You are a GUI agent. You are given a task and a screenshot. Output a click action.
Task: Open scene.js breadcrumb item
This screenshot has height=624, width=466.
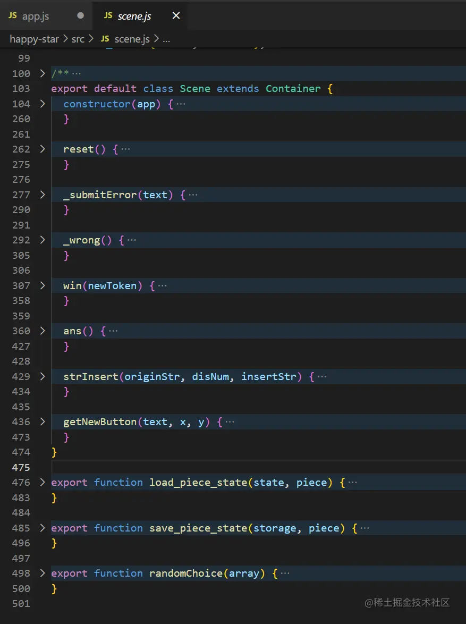(132, 39)
